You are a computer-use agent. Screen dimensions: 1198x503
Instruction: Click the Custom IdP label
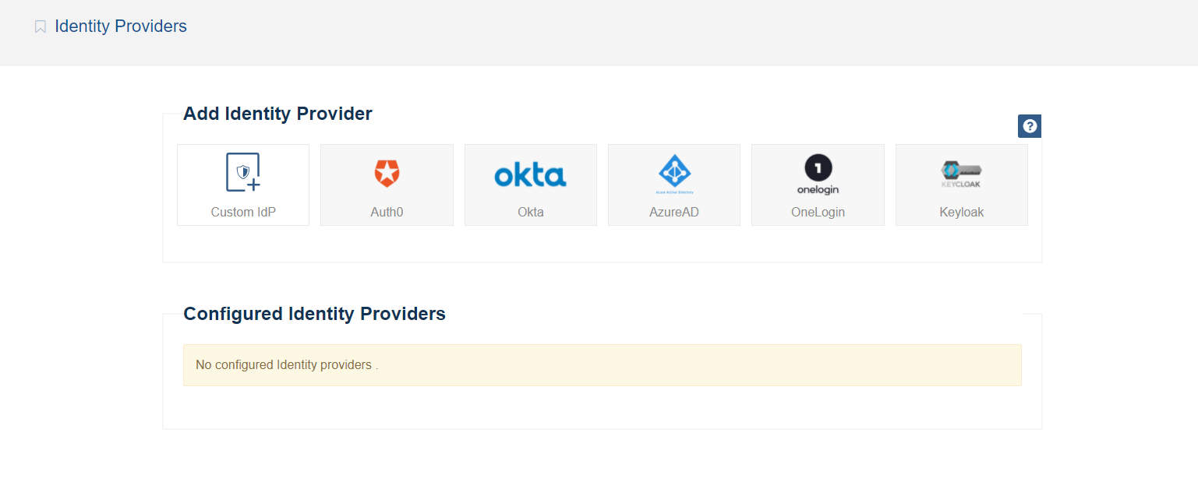(243, 212)
